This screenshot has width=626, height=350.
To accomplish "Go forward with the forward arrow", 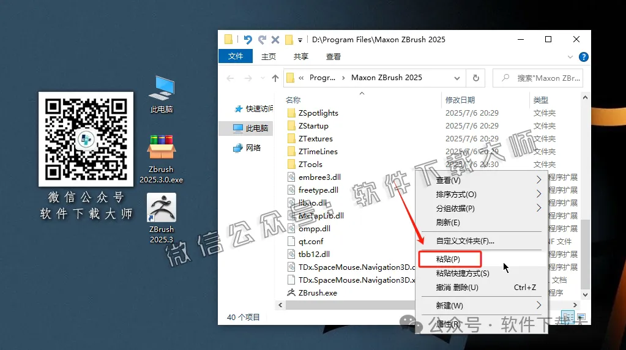I will coord(248,78).
